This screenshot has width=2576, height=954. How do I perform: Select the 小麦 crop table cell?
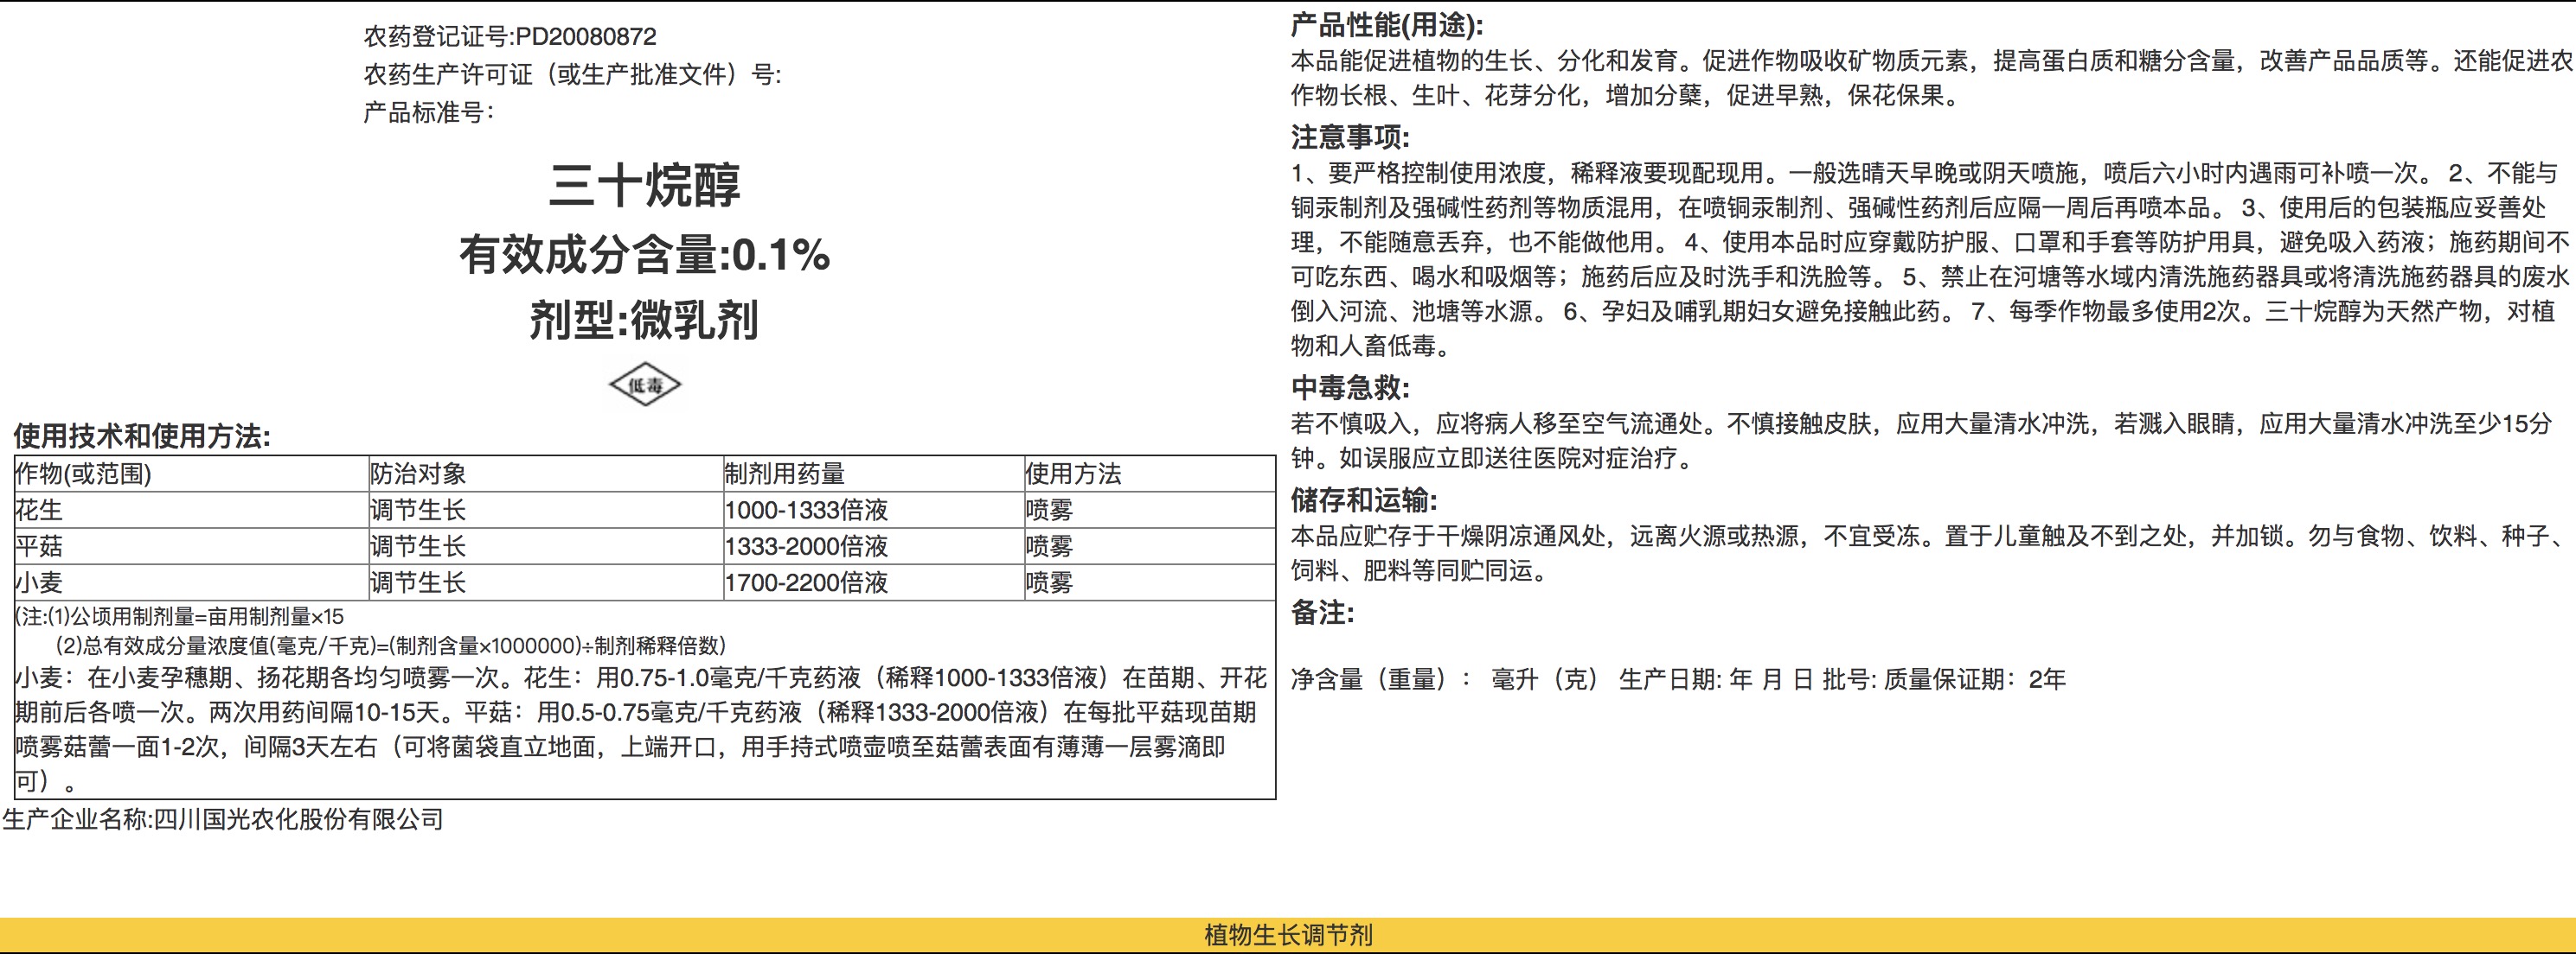[x=40, y=582]
